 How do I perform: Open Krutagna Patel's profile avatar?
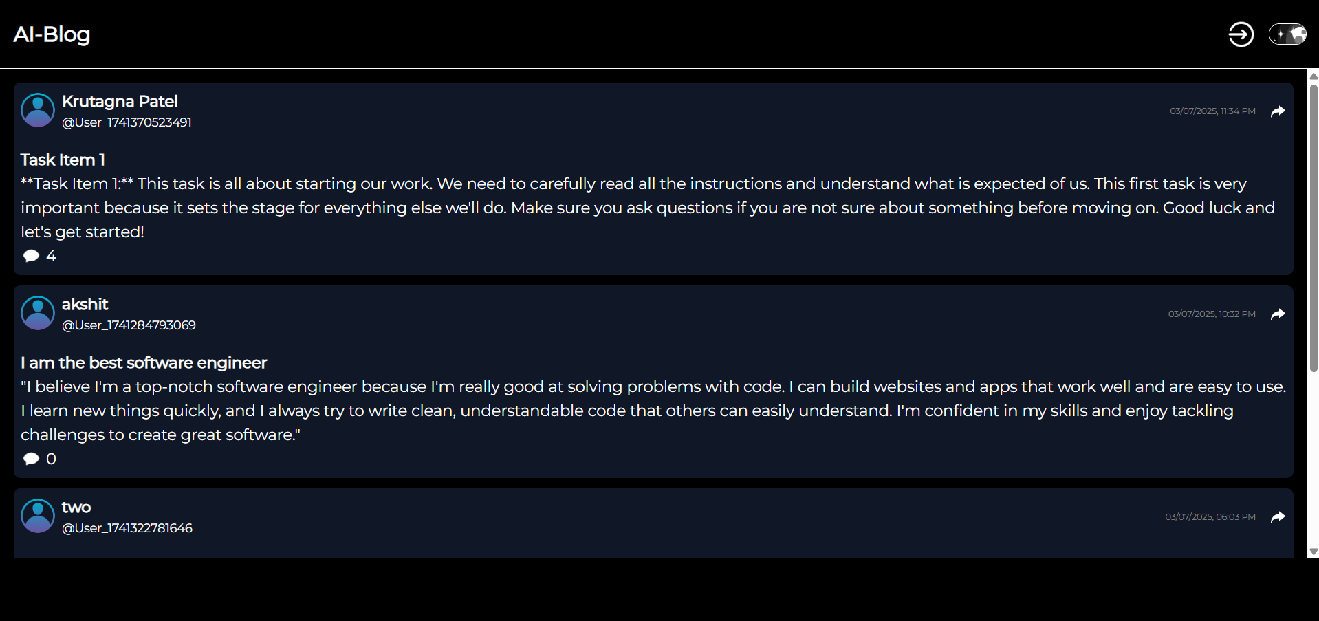click(38, 110)
